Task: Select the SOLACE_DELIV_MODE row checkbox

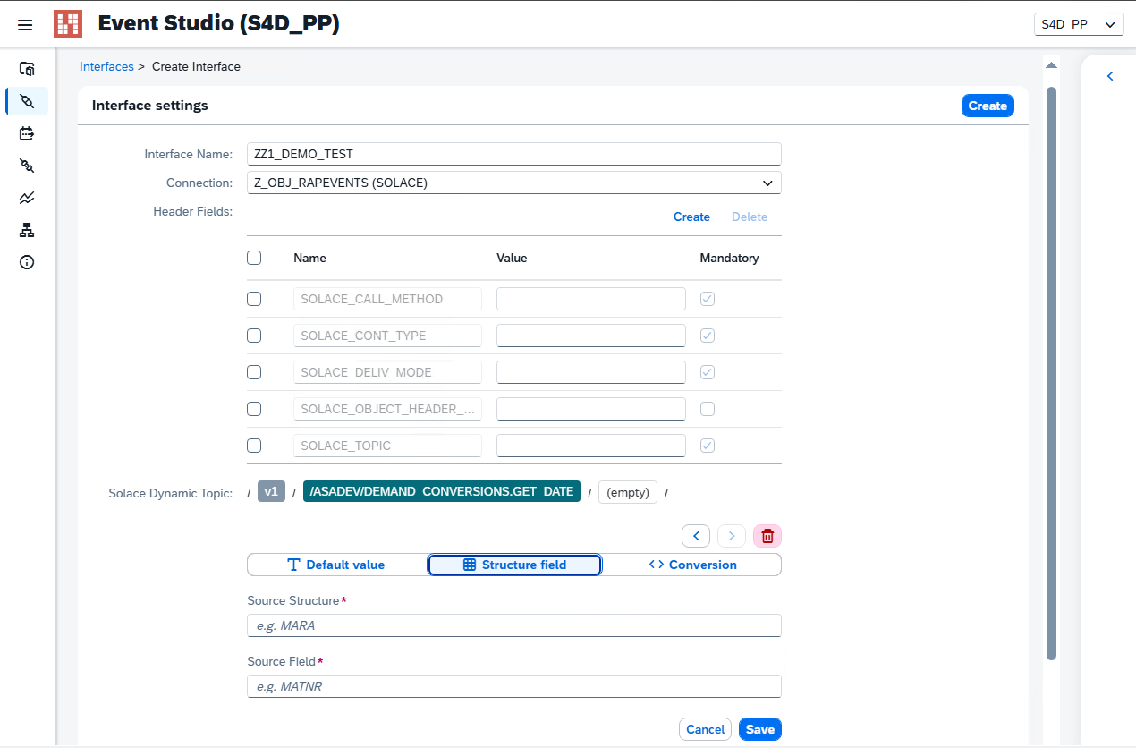Action: tap(254, 372)
